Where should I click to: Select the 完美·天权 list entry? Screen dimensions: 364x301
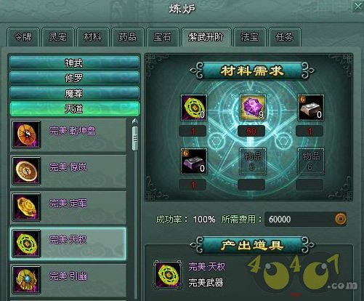pyautogui.click(x=68, y=244)
